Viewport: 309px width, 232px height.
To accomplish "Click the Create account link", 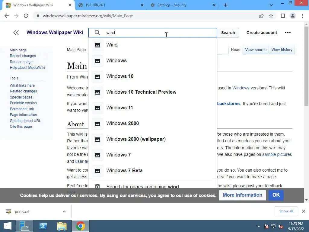I will 262,33.
